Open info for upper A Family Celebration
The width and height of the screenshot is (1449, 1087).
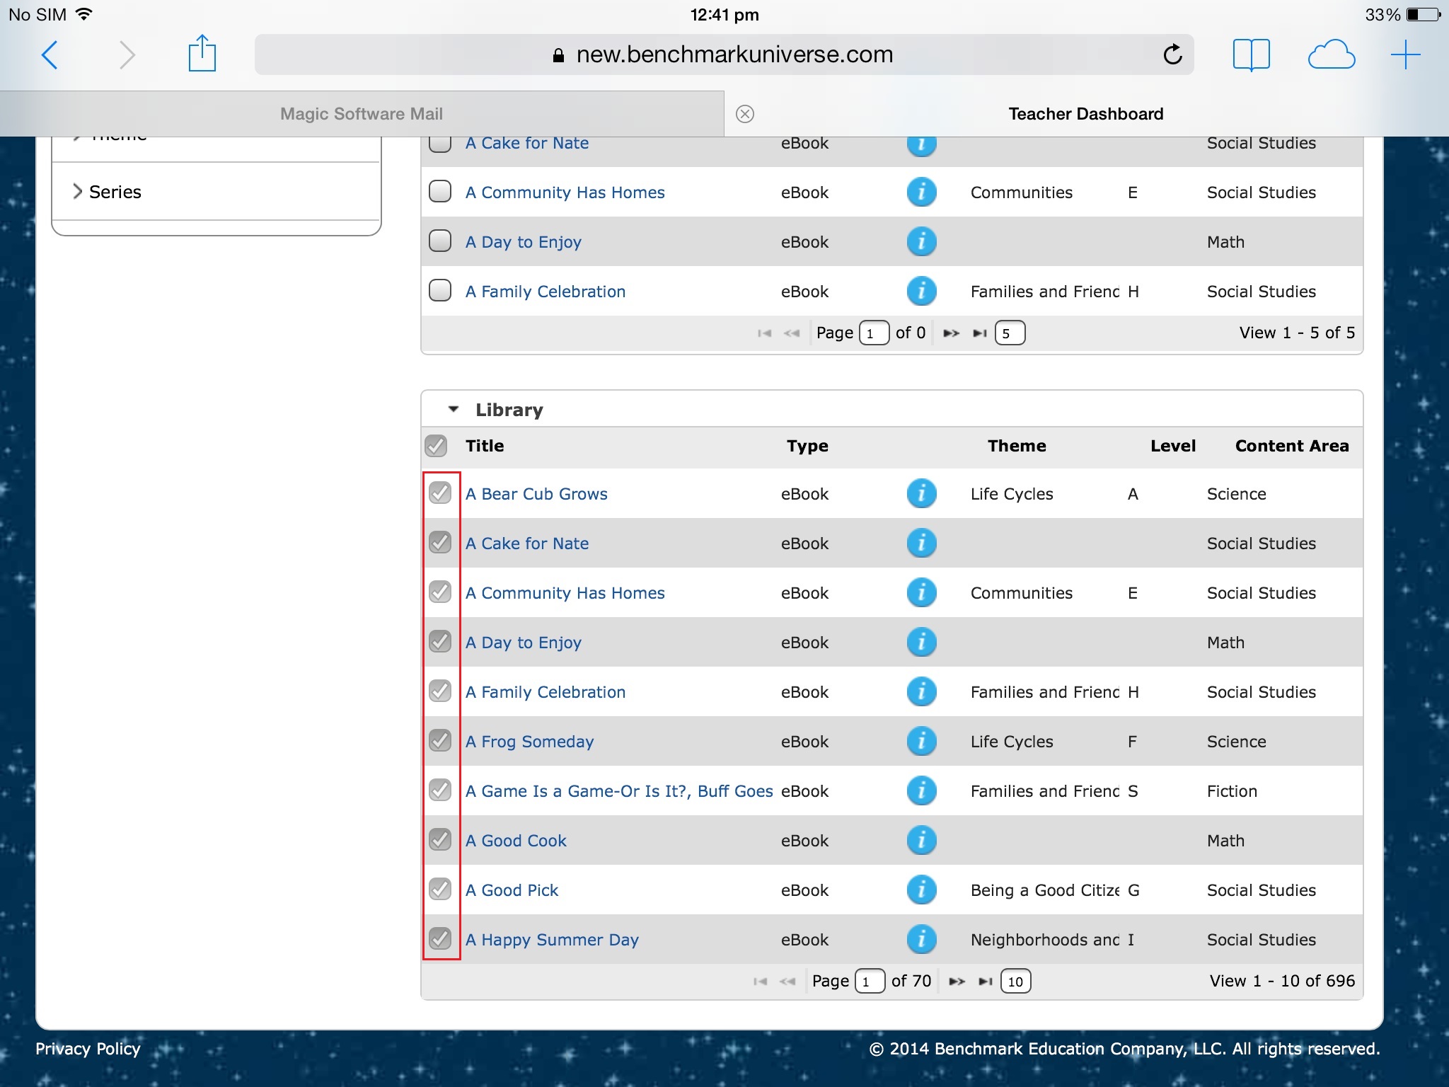921,291
